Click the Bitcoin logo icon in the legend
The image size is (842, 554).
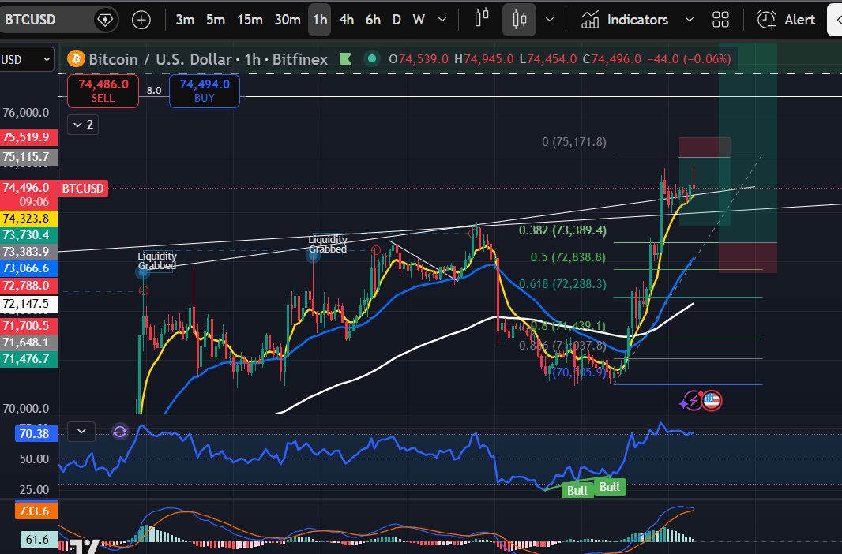[x=76, y=58]
